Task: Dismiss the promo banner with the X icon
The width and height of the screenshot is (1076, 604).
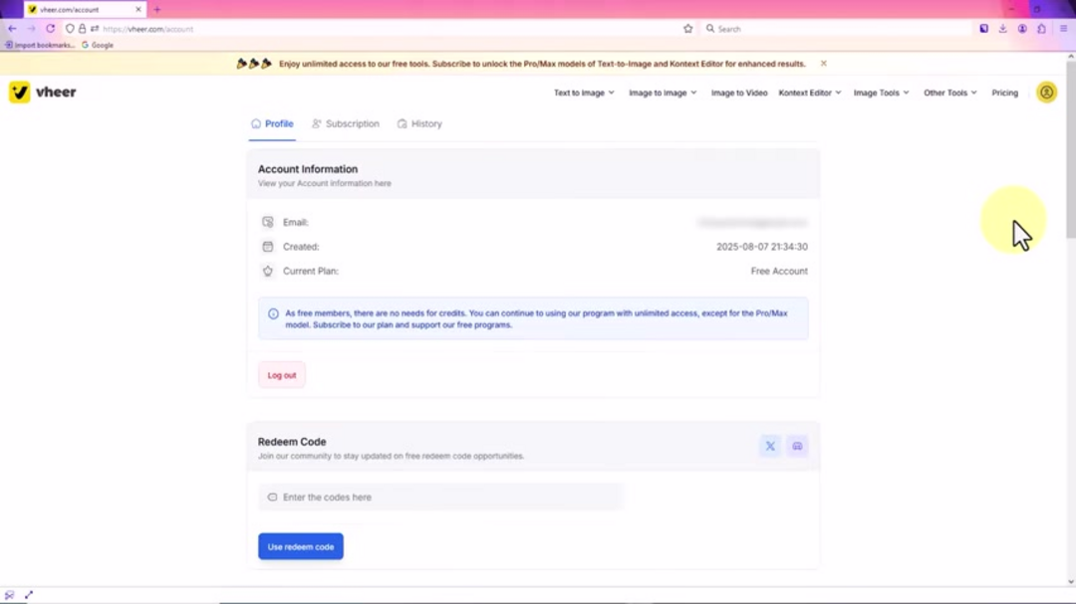Action: point(824,64)
